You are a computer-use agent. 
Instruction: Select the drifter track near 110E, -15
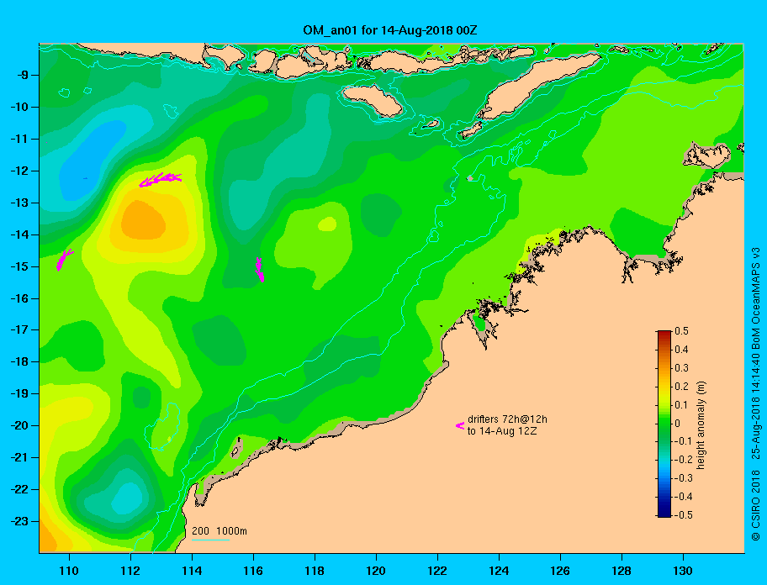[64, 260]
